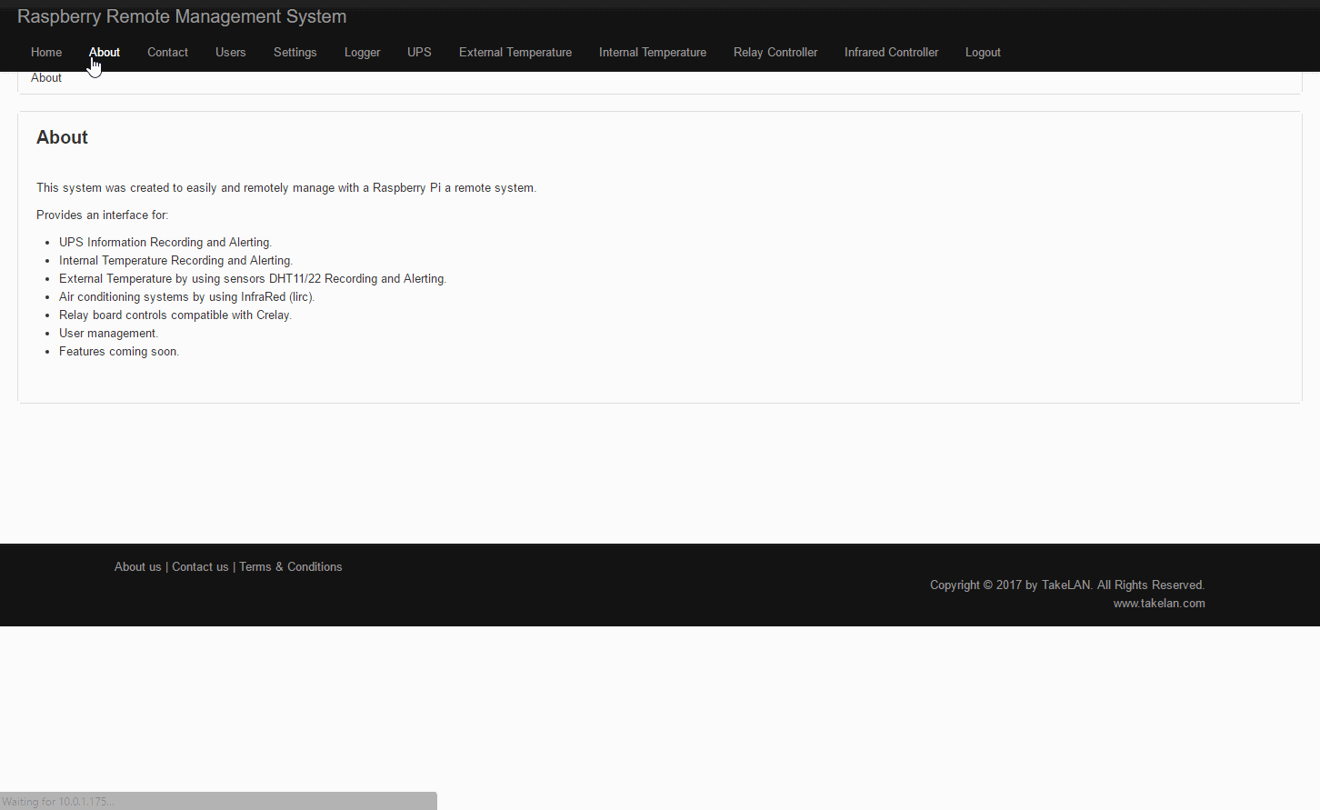Open the Relay Controller page
This screenshot has width=1320, height=810.
click(775, 53)
